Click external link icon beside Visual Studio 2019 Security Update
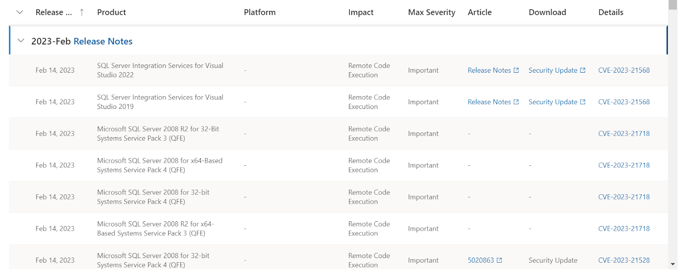This screenshot has height=270, width=685. pos(583,102)
